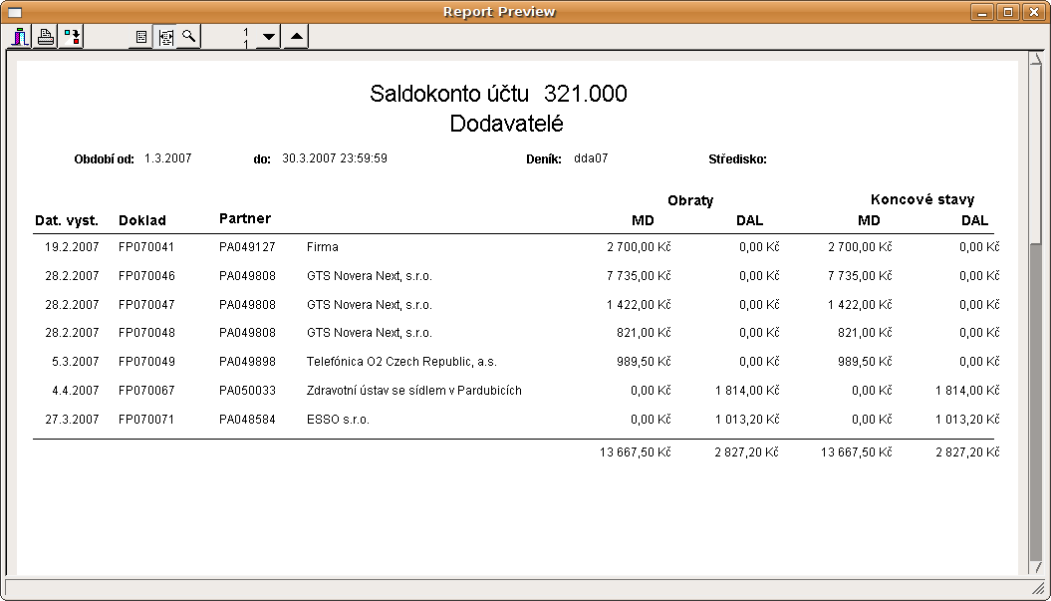Go to previous page with up arrow

click(296, 37)
